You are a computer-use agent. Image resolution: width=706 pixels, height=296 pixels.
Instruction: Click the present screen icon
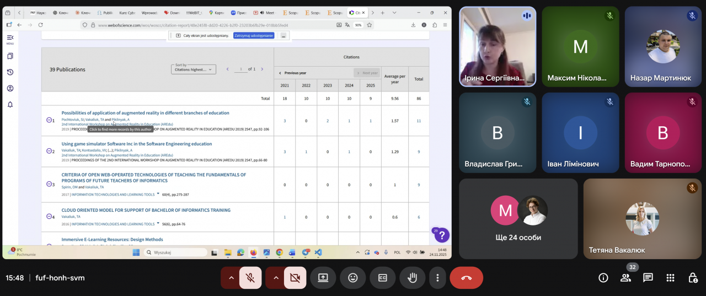click(x=323, y=278)
